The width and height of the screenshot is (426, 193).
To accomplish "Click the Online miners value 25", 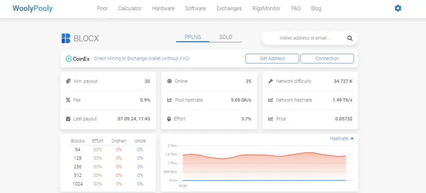I will (x=249, y=81).
